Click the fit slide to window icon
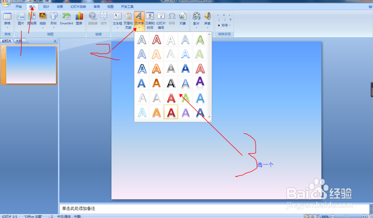The width and height of the screenshot is (373, 218). (370, 217)
